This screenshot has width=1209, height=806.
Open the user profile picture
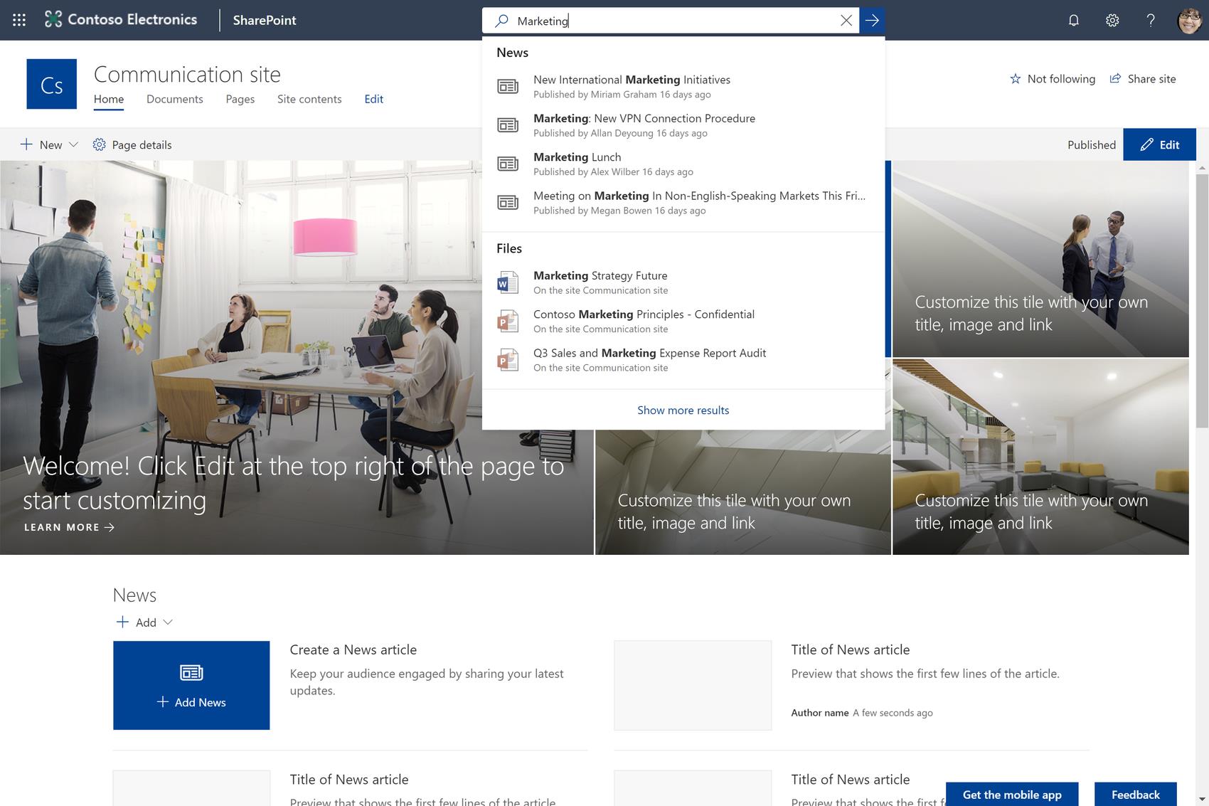1190,20
